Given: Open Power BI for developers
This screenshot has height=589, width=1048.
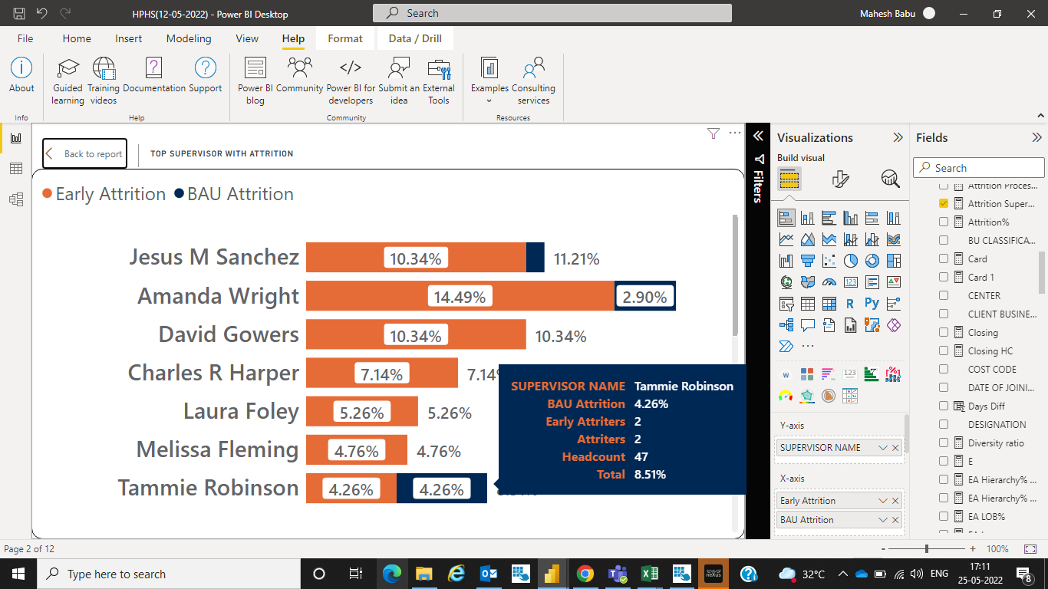Looking at the screenshot, I should [x=351, y=81].
